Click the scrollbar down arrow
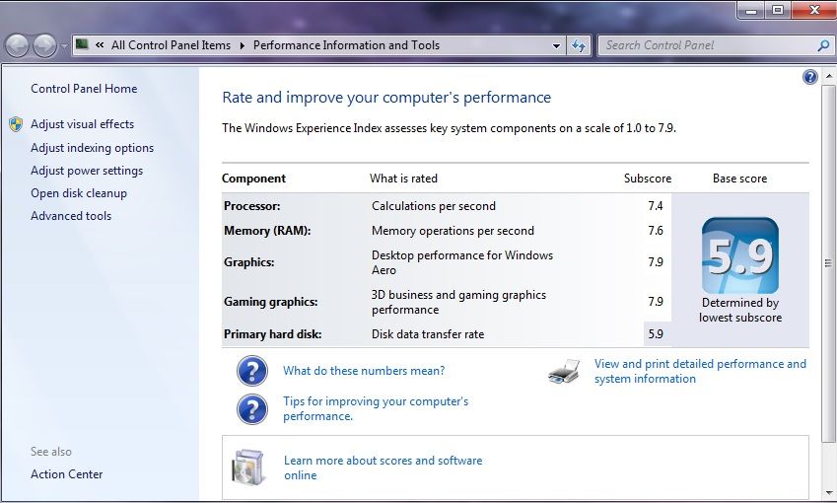This screenshot has width=837, height=503. (x=828, y=493)
